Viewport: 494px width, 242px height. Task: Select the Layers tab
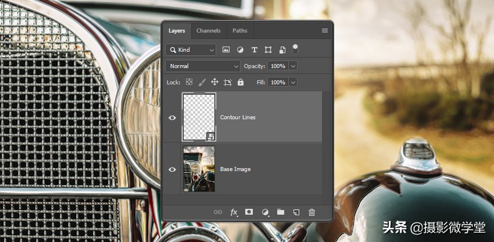point(177,31)
